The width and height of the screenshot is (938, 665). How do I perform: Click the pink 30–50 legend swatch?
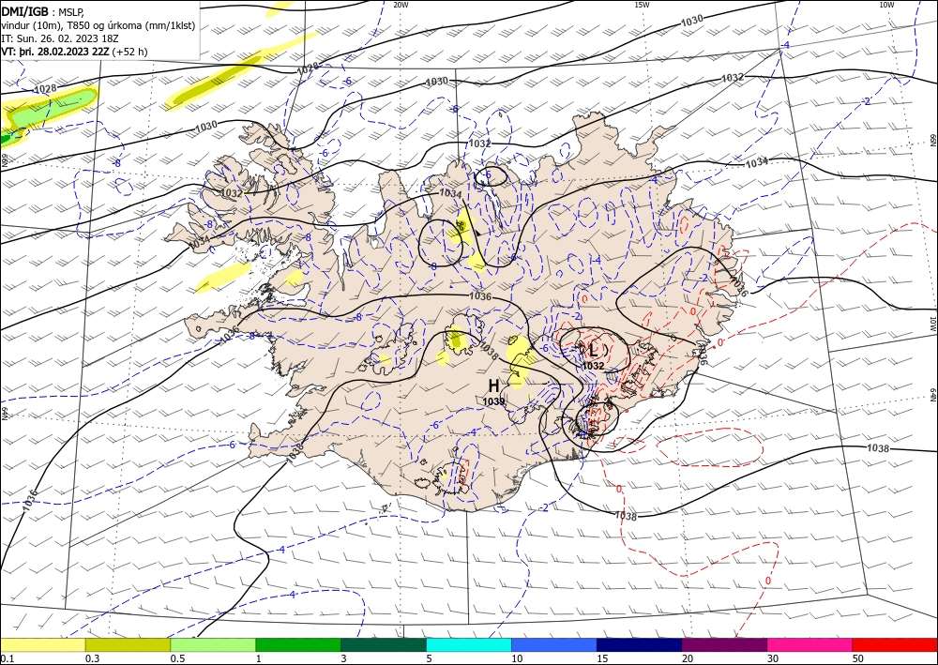click(810, 644)
